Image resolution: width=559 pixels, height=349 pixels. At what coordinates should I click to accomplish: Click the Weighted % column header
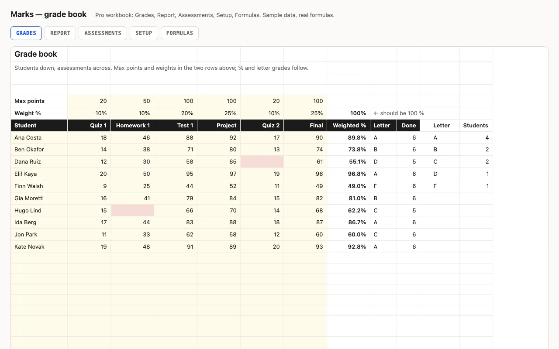349,126
